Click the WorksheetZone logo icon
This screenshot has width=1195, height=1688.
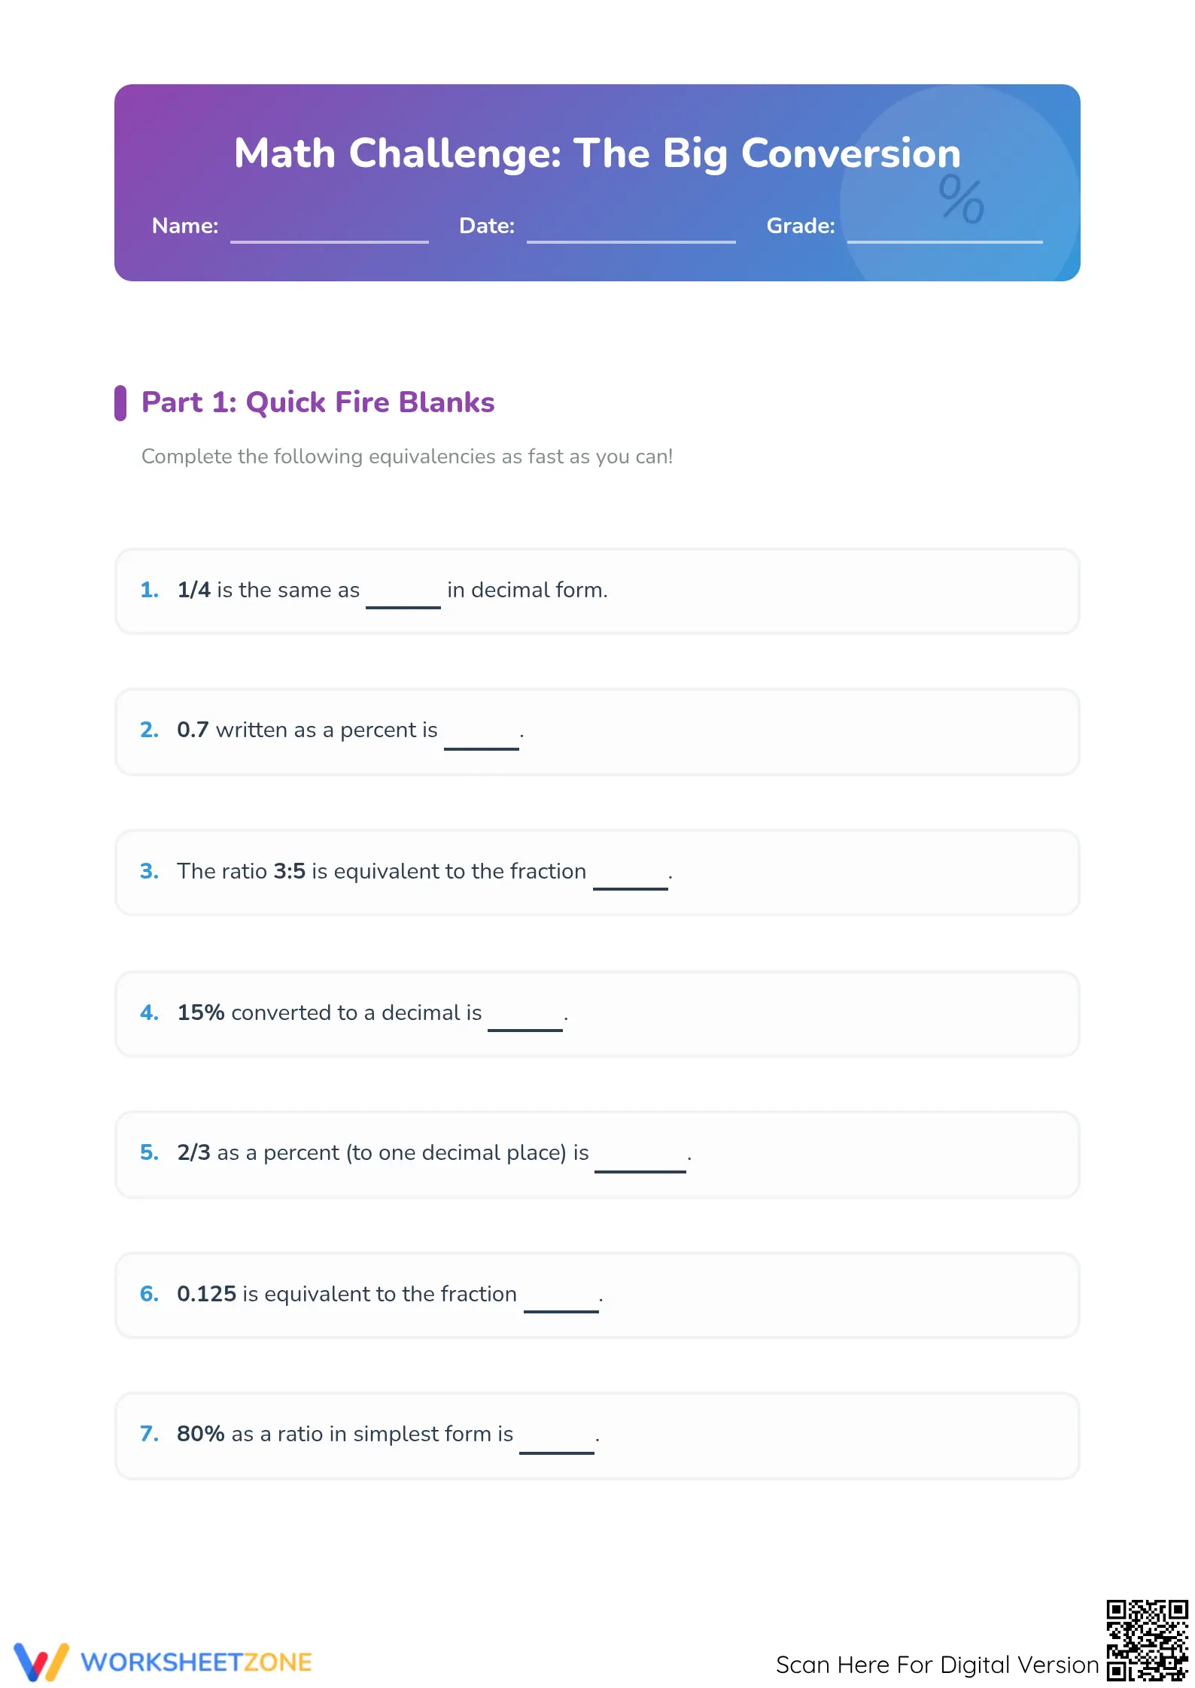pos(41,1661)
